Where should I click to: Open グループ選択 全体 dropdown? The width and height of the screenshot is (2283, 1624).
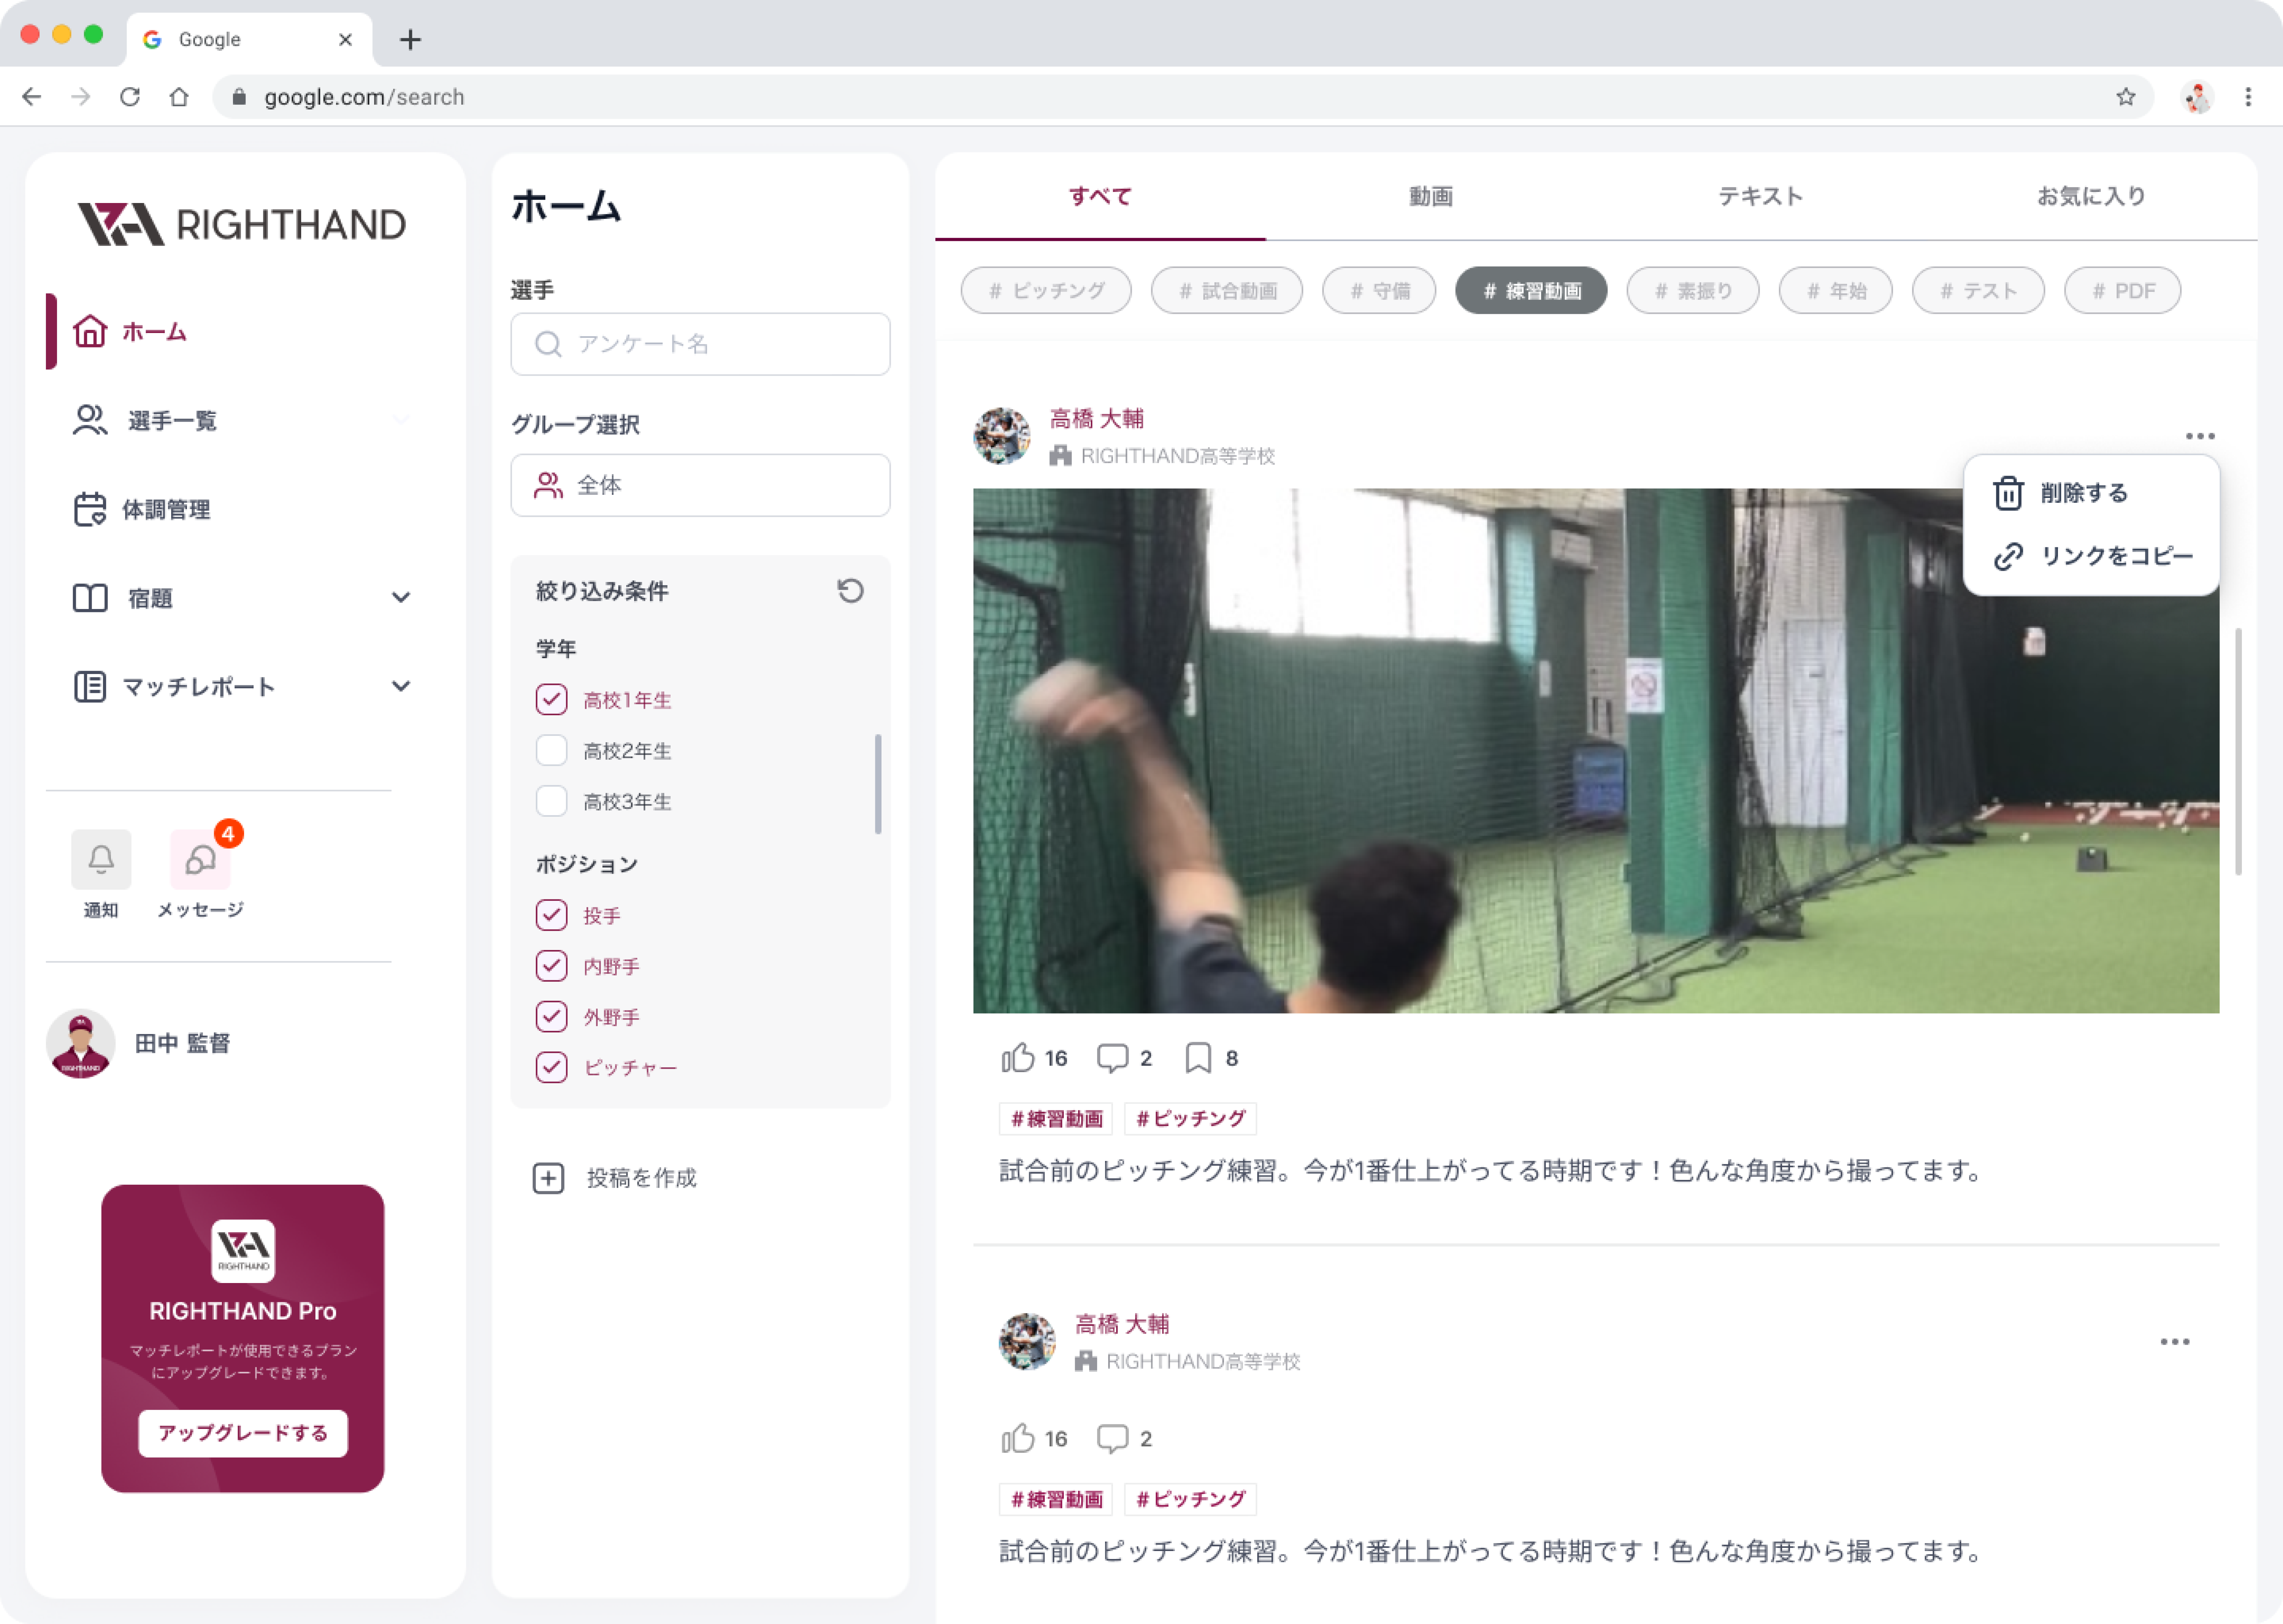tap(700, 485)
